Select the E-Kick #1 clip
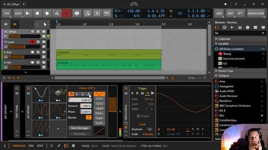 pyautogui.click(x=109, y=55)
